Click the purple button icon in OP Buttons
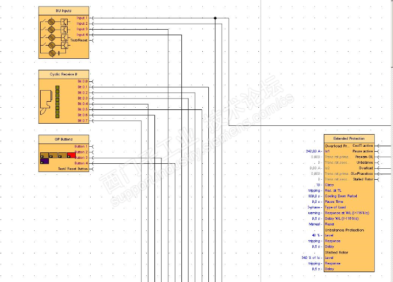This screenshot has width=393, height=282. (x=45, y=161)
